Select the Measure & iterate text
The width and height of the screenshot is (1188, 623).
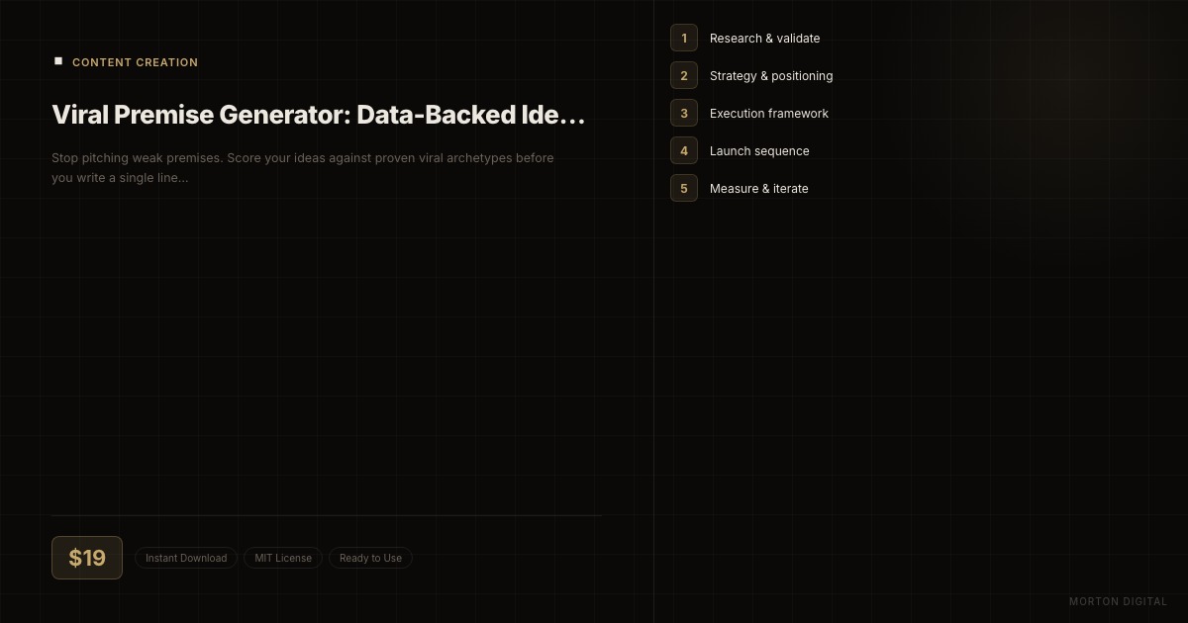(x=759, y=189)
